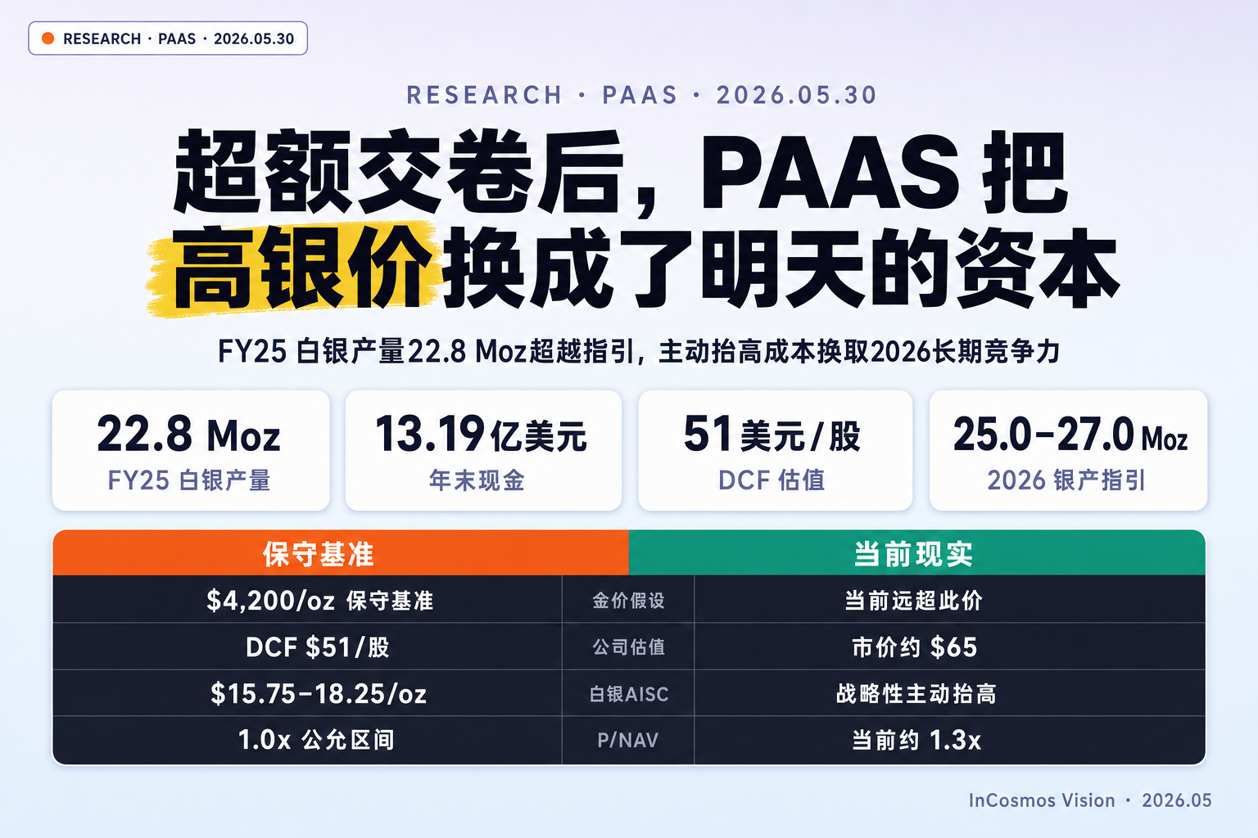Select the '51美元/股' stat card
This screenshot has height=838, width=1258.
[775, 450]
